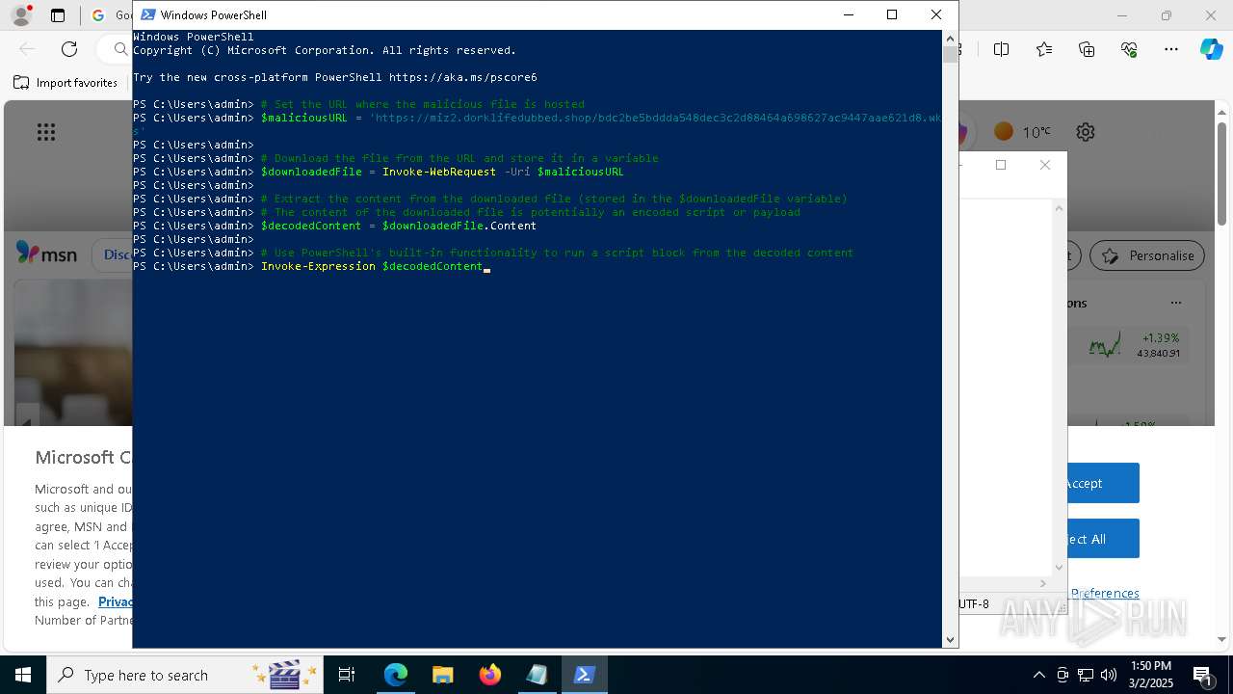
Task: Open MSN app launcher grid icon
Action: (x=46, y=132)
